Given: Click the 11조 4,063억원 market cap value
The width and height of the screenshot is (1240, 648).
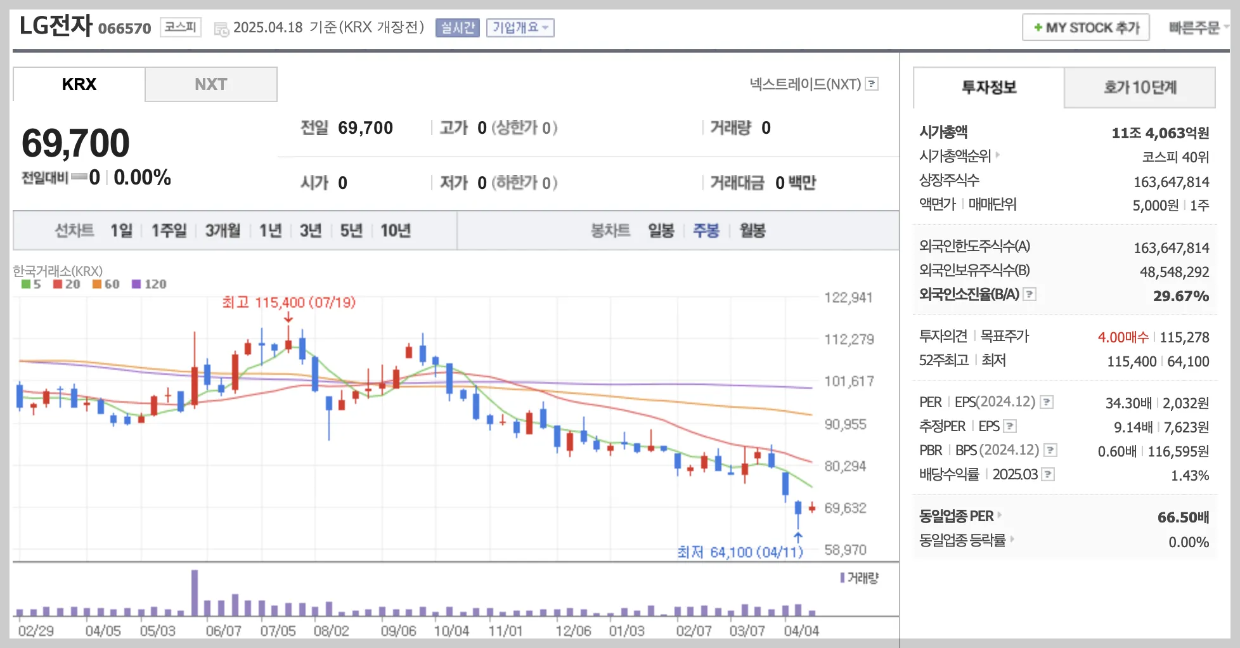Looking at the screenshot, I should coord(1160,133).
